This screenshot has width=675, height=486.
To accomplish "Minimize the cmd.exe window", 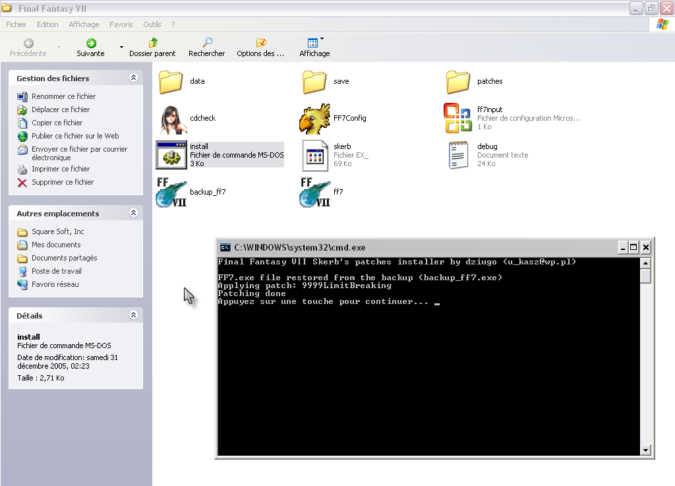I will [623, 247].
